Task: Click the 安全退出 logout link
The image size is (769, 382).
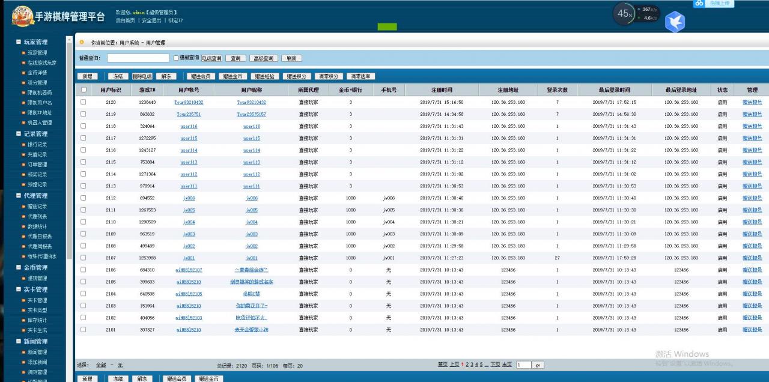Action: pyautogui.click(x=152, y=20)
